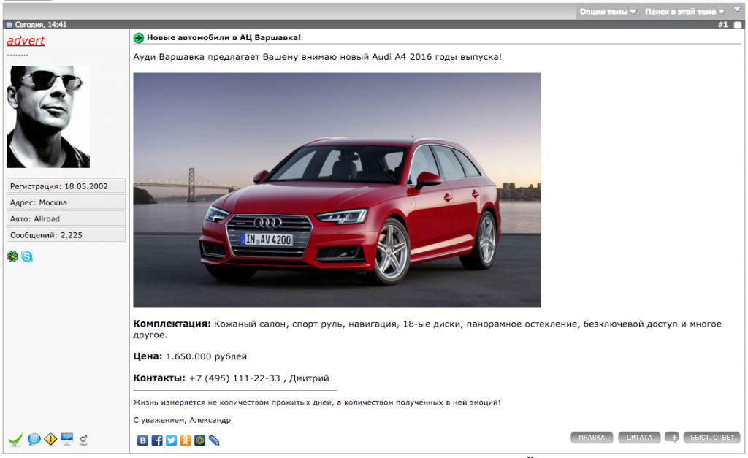Share post to VKontakte
The image size is (748, 458).
(142, 440)
